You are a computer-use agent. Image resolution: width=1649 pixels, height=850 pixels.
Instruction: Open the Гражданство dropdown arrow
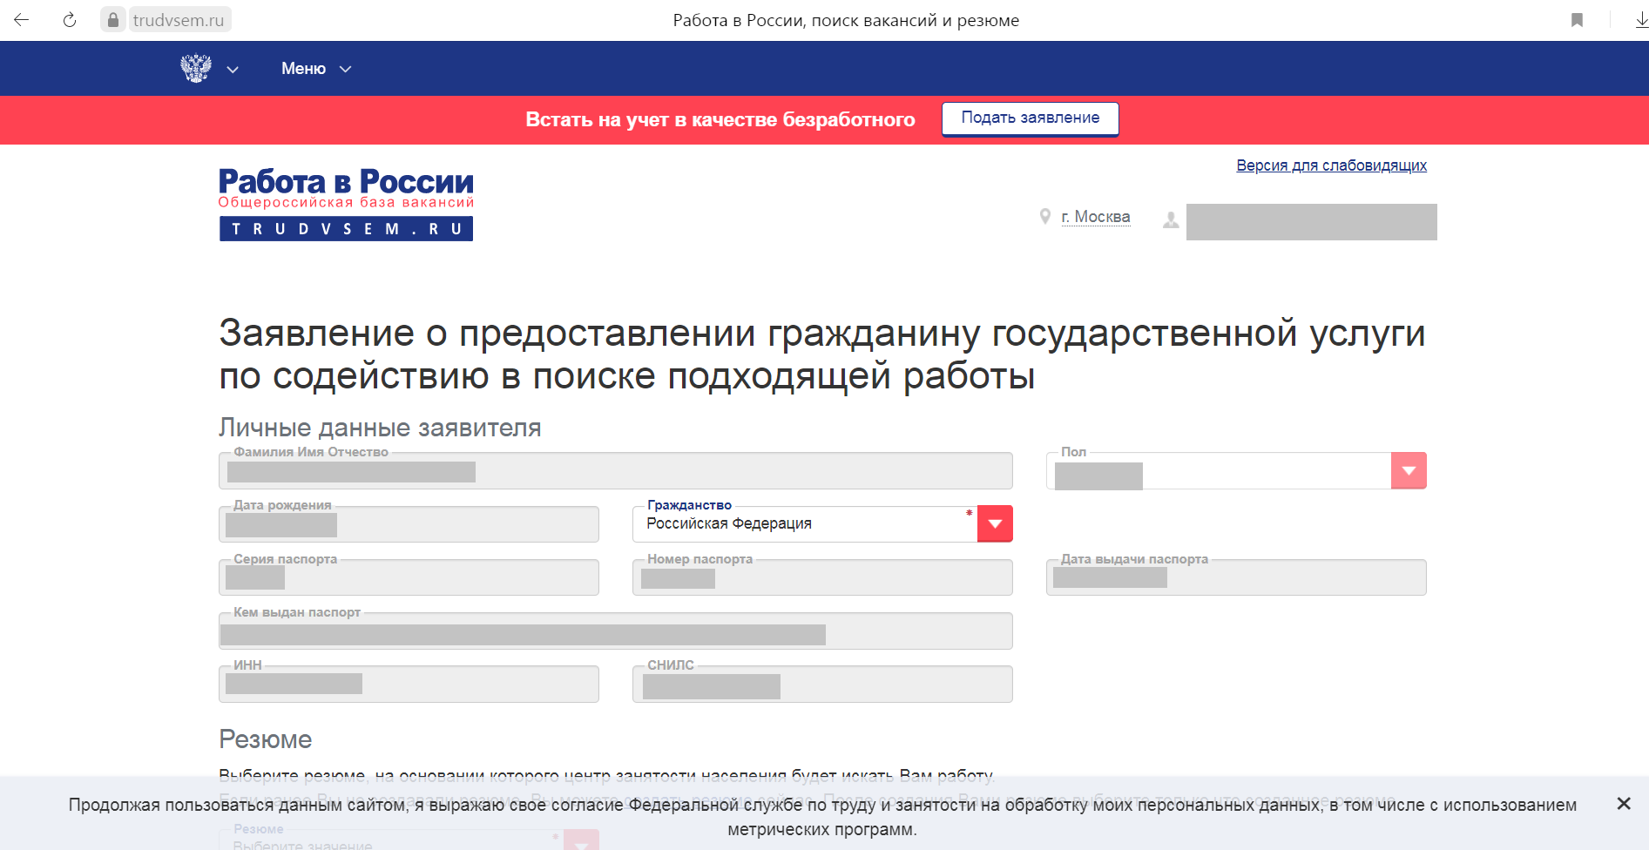point(995,524)
